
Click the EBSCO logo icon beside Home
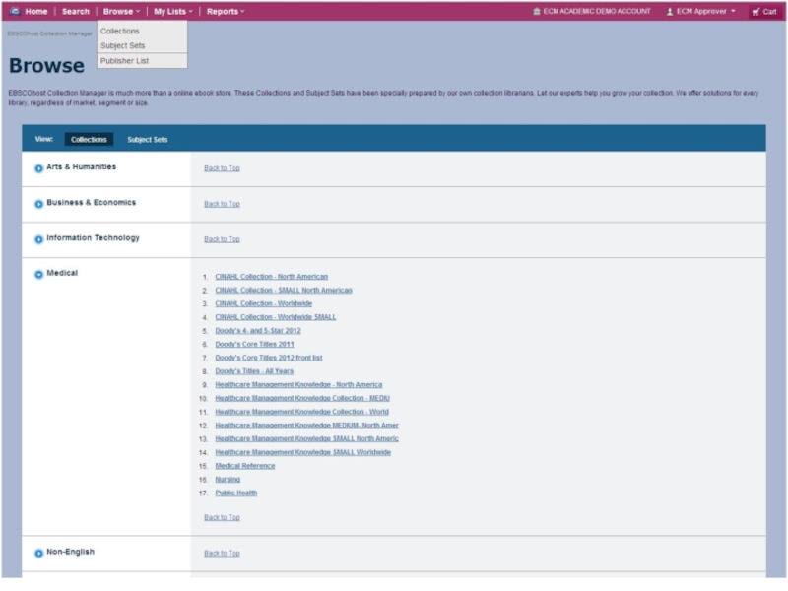click(14, 11)
